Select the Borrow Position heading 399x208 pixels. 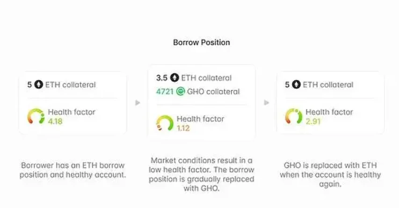pyautogui.click(x=202, y=43)
